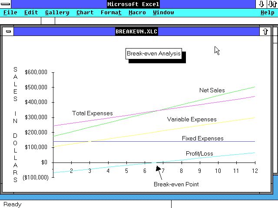The image size is (278, 208).
Task: Click the Variable Expenses text label
Action: tap(192, 119)
